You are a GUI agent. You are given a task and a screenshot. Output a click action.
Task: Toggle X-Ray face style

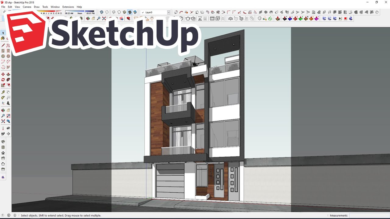(x=101, y=12)
